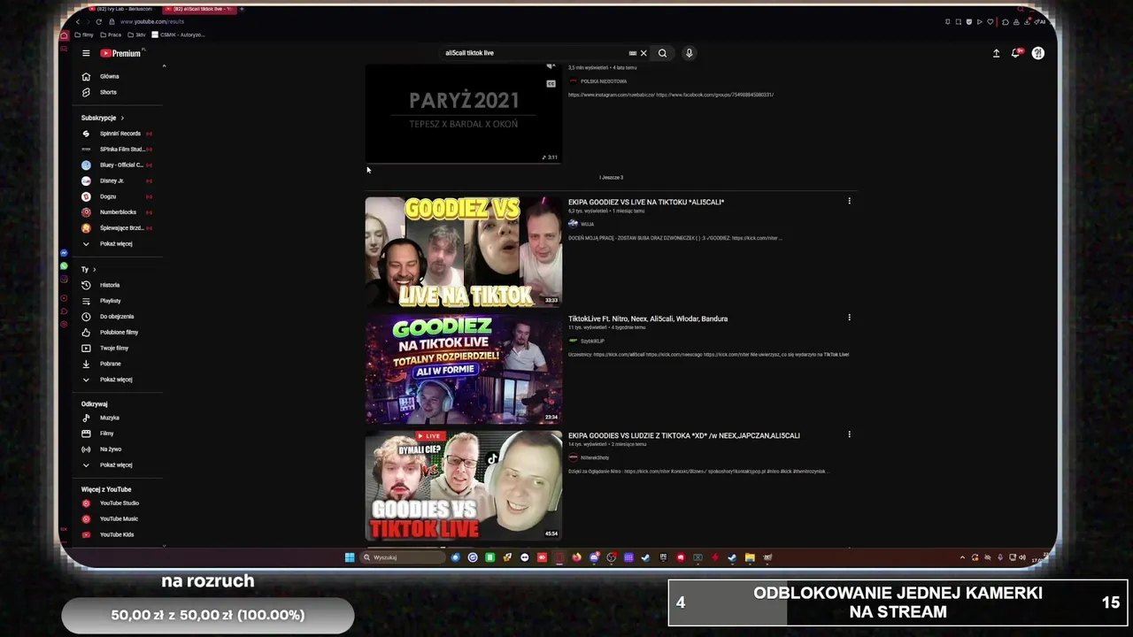Open the YouTube hamburger guide menu
The image size is (1133, 637).
[86, 53]
